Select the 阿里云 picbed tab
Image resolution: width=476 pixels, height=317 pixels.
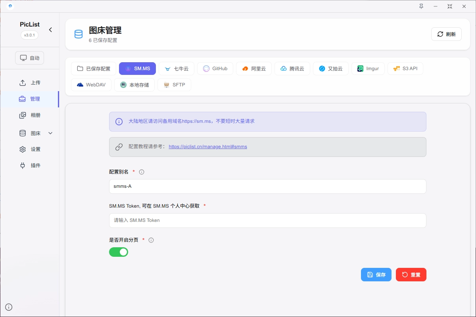254,69
